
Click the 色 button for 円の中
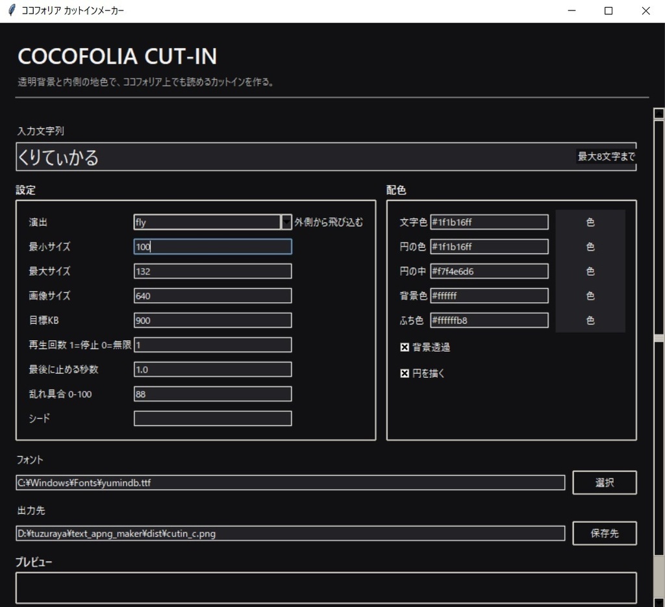tap(590, 271)
